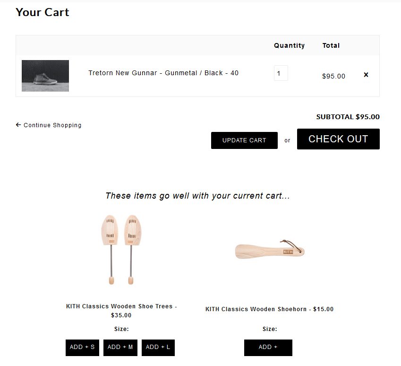Click the Subtotal $95.00 text

[x=348, y=117]
